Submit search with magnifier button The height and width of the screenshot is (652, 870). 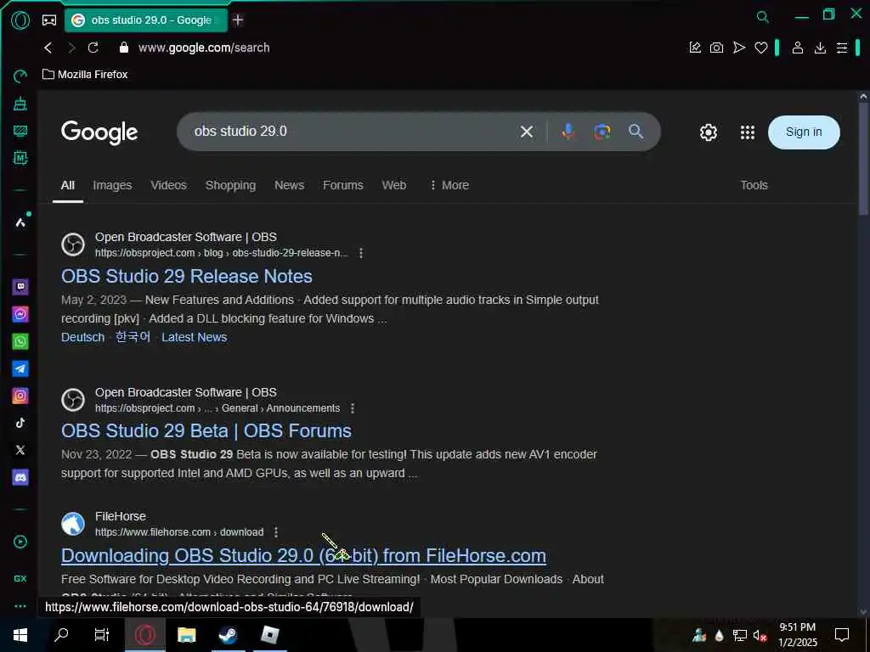(636, 132)
